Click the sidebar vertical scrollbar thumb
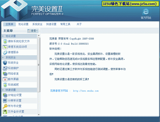Screen dimensions: 160x122 [39, 65]
